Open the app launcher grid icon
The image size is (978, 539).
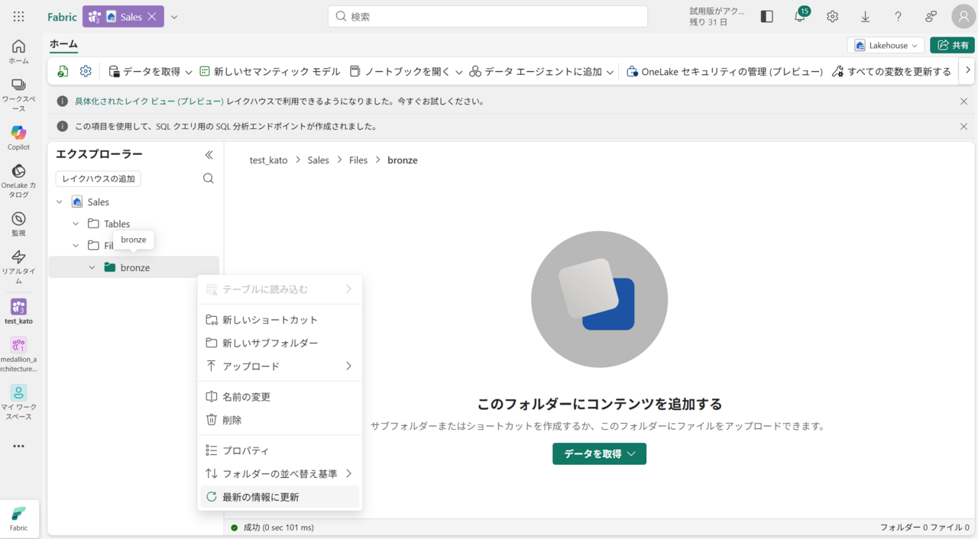18,16
